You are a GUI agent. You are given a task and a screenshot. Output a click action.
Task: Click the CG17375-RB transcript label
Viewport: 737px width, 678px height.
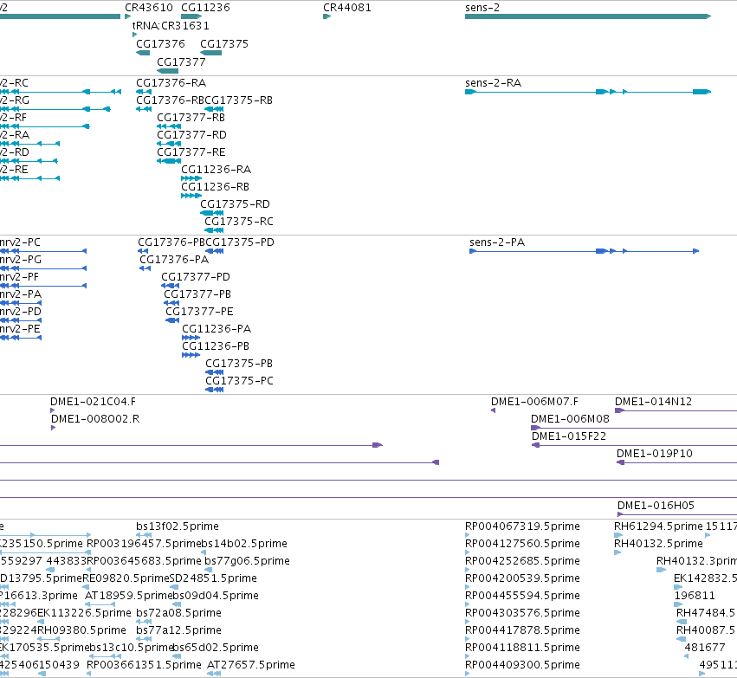pyautogui.click(x=239, y=100)
